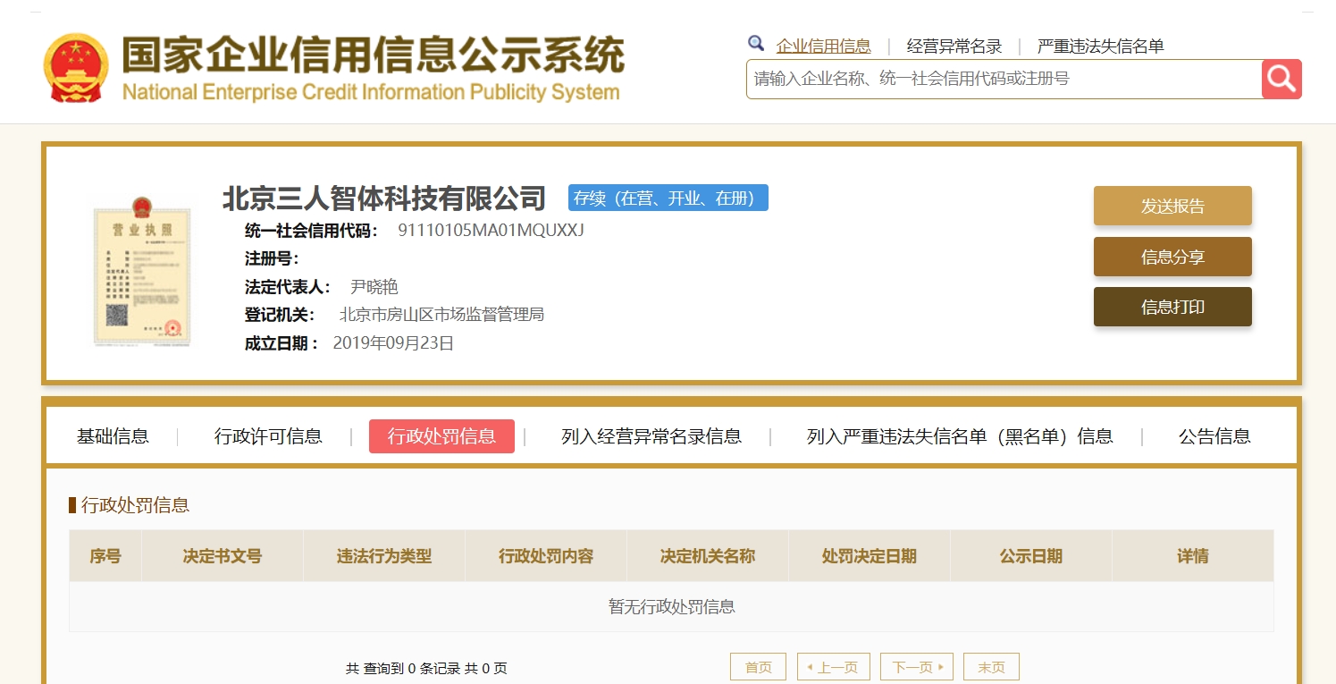This screenshot has height=684, width=1336.
Task: Click the National Enterprise Credit Information Publicity System subtitle
Action: point(371,92)
